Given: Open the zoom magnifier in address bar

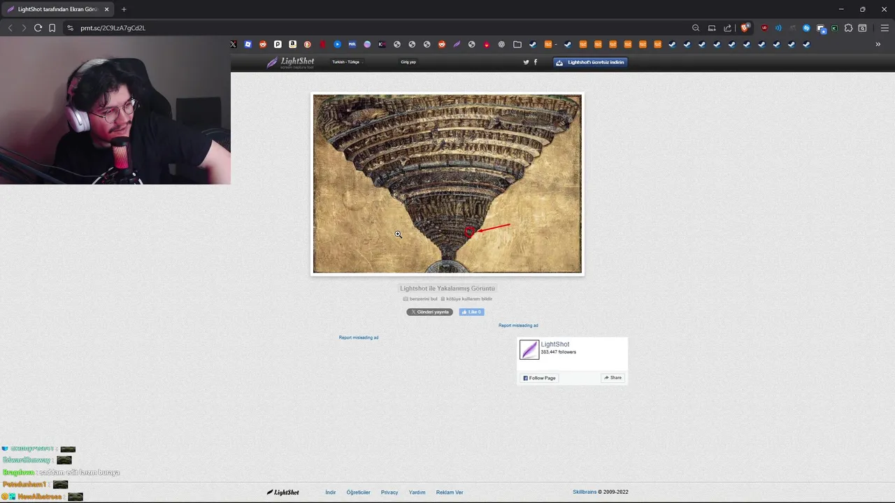Looking at the screenshot, I should pyautogui.click(x=696, y=28).
